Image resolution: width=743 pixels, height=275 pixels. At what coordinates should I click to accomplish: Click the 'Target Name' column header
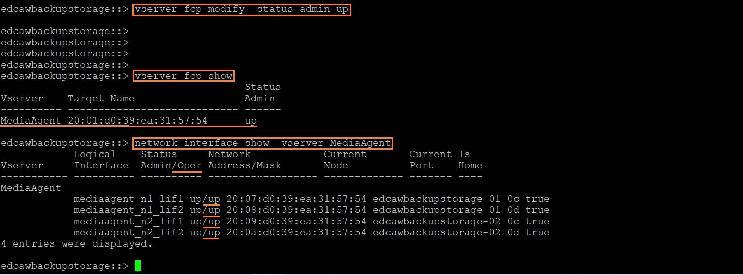pos(101,99)
